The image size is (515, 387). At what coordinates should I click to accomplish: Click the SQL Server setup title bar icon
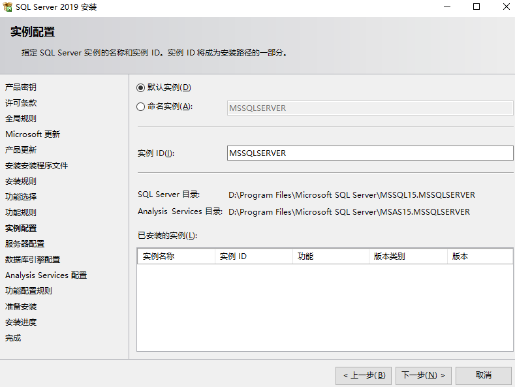pos(8,7)
